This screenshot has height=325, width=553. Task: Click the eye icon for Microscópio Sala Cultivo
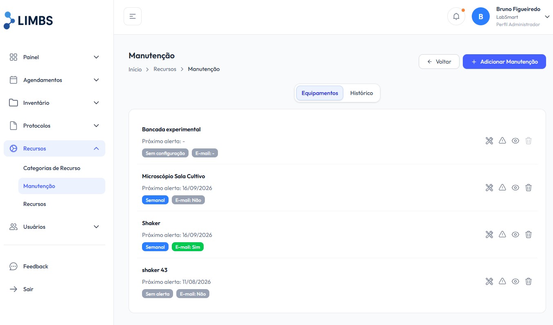point(515,188)
